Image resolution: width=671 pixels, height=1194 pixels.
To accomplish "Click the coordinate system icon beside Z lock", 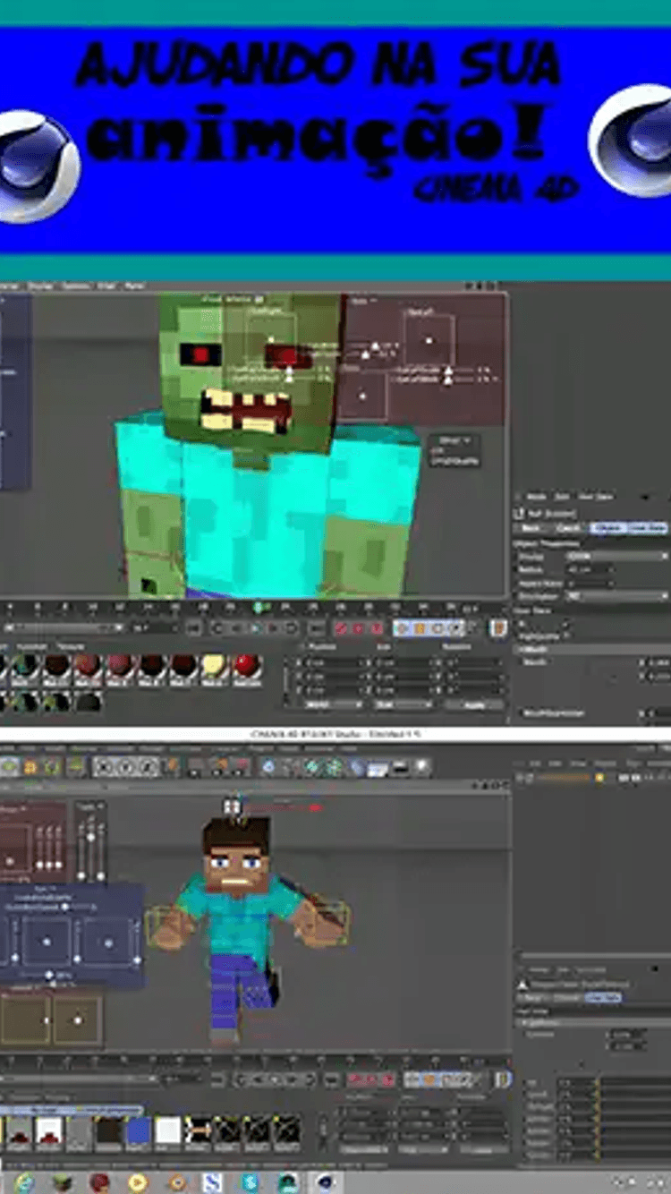I will tap(172, 768).
